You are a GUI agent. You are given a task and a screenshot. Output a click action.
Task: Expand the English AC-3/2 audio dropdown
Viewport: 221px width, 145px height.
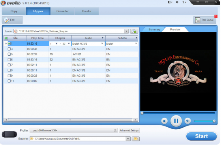point(102,43)
